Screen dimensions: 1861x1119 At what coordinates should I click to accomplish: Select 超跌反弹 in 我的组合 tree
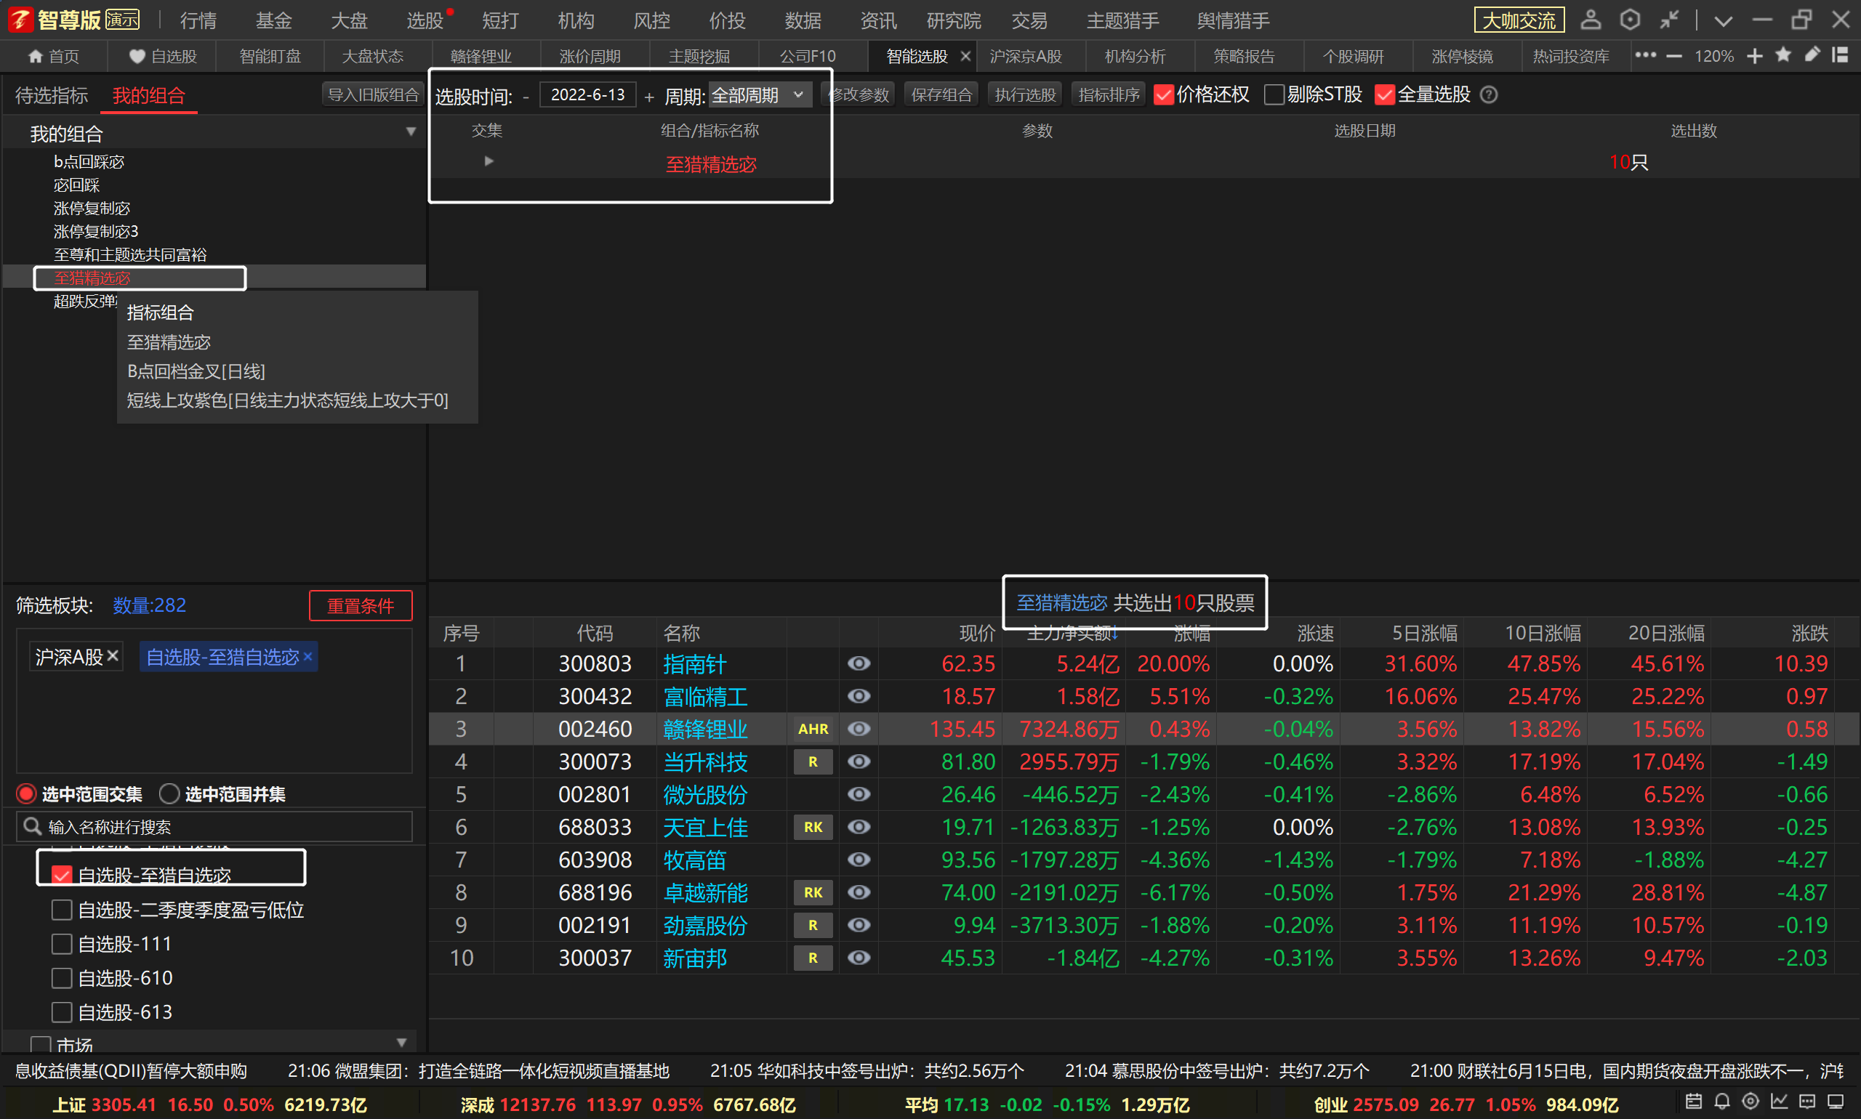(85, 302)
